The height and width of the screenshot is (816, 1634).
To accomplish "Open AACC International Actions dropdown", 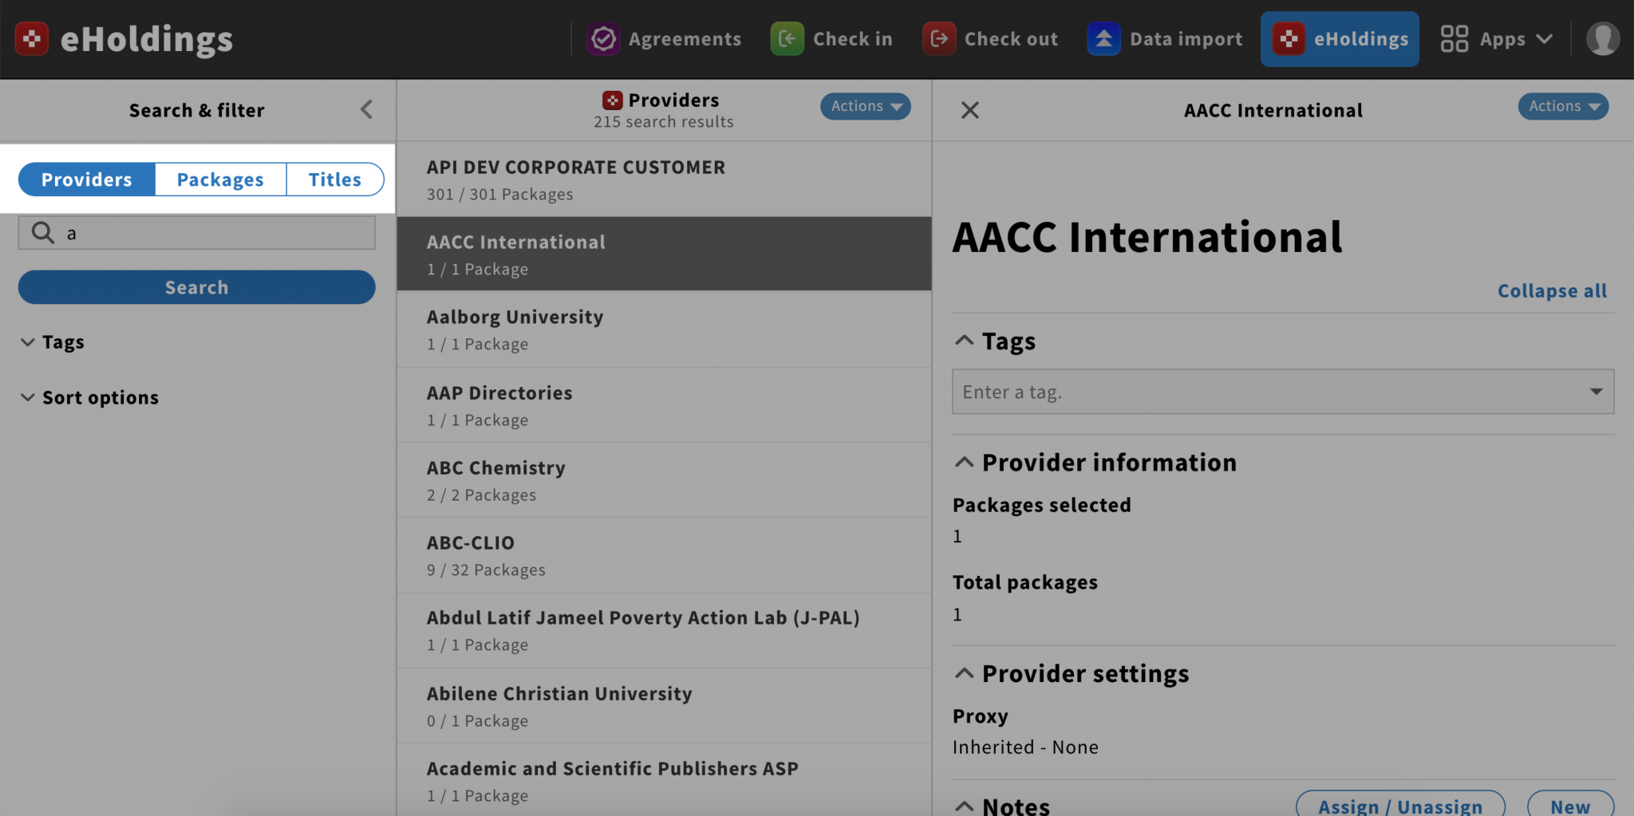I will (x=1563, y=106).
